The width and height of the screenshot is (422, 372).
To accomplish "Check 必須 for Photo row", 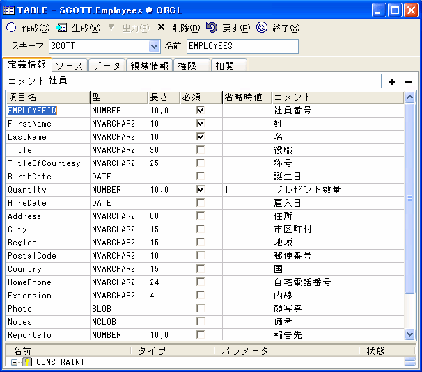I will [201, 308].
